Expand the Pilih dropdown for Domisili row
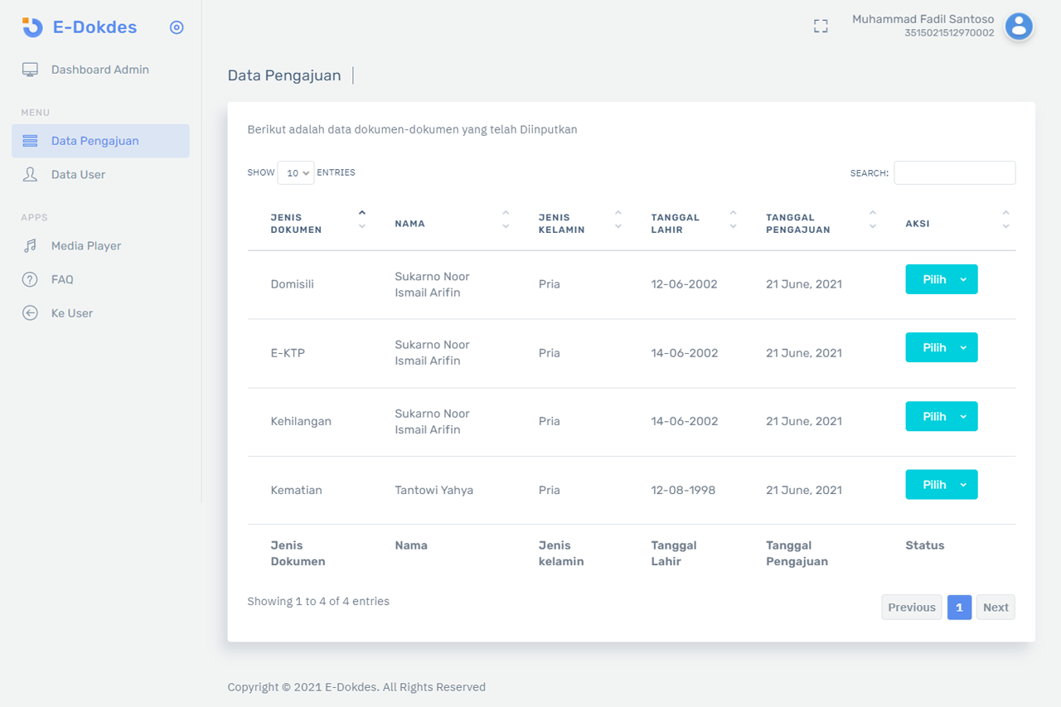Screen dimensions: 1061x707 coord(941,279)
